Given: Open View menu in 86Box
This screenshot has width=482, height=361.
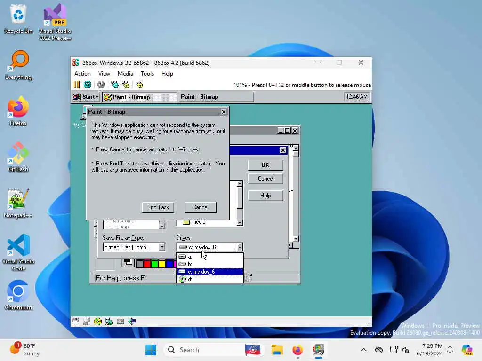Looking at the screenshot, I should [x=104, y=74].
